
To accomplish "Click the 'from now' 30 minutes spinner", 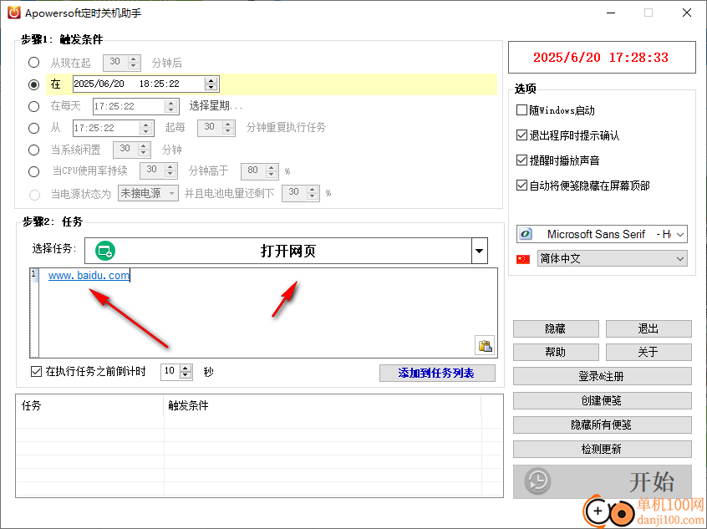I will pos(133,62).
